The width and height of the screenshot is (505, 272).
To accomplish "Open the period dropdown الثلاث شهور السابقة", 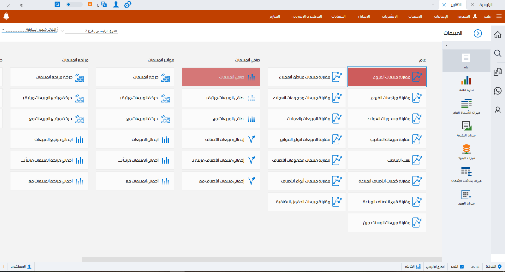I will click(x=30, y=30).
